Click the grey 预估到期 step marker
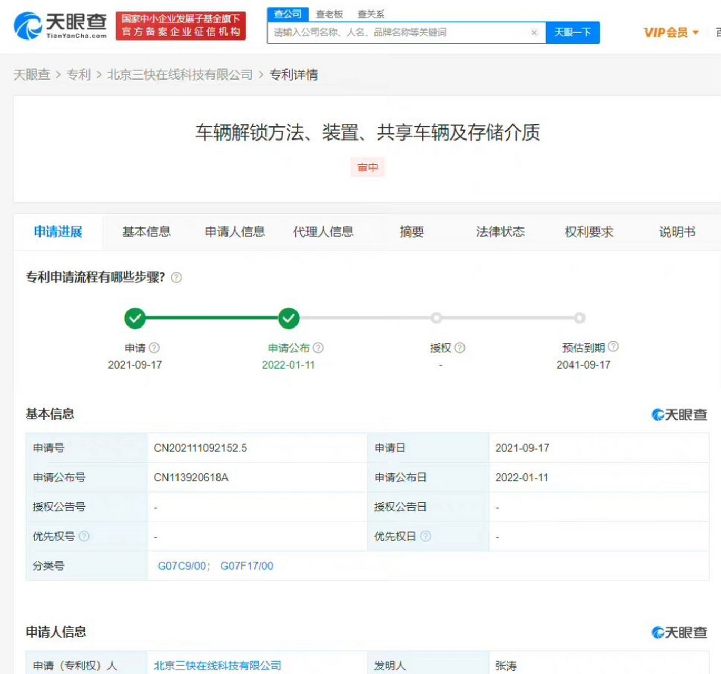Image resolution: width=721 pixels, height=674 pixels. (x=579, y=318)
